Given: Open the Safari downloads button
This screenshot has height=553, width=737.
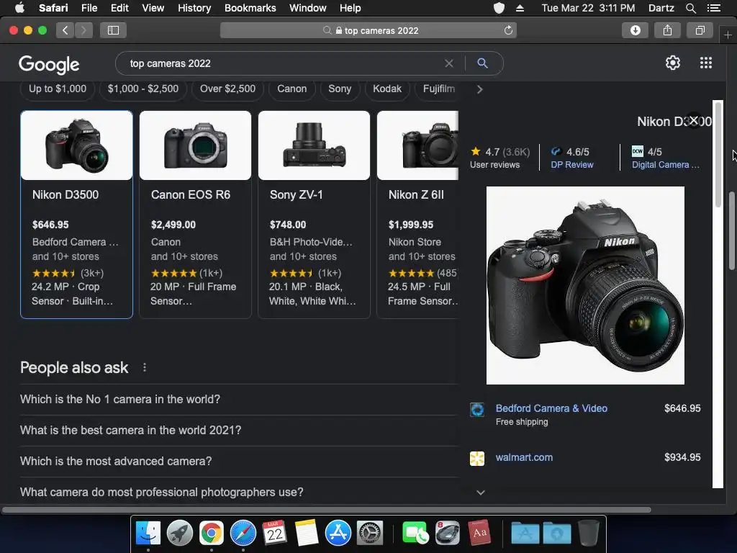Looking at the screenshot, I should [635, 30].
